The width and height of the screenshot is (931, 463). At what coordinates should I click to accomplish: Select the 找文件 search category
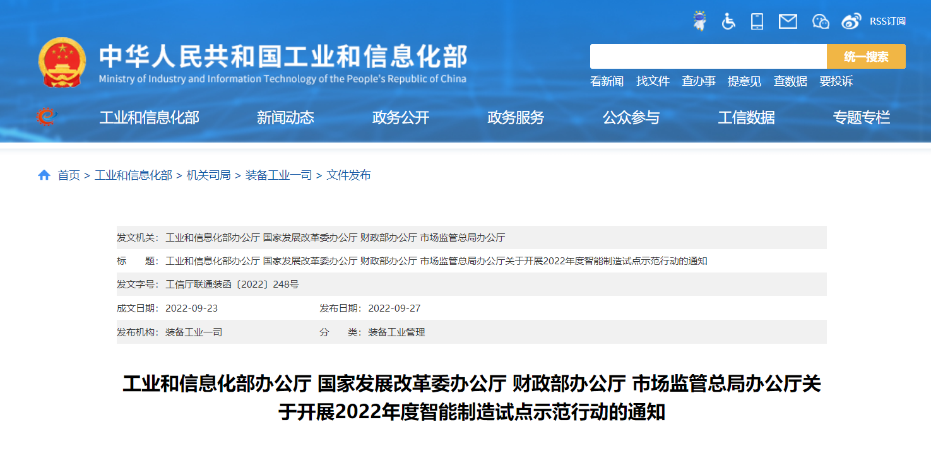[653, 81]
